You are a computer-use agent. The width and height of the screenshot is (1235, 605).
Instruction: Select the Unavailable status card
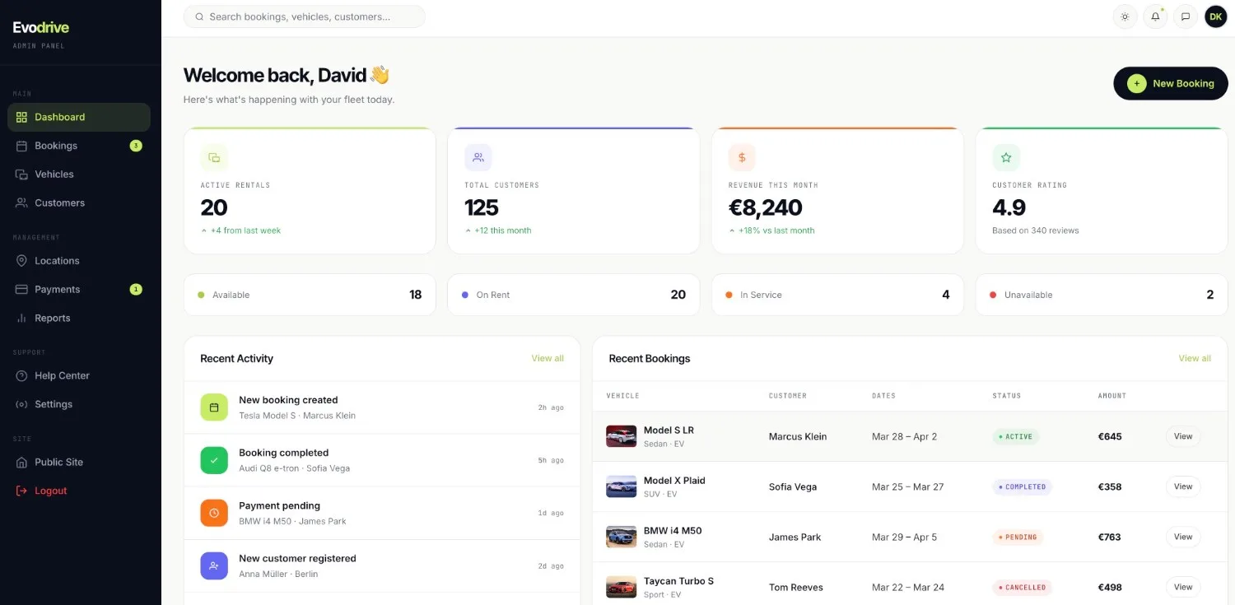[1102, 295]
